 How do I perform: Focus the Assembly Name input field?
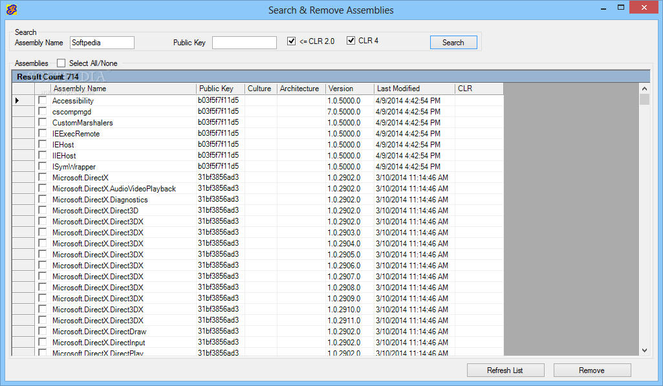102,43
